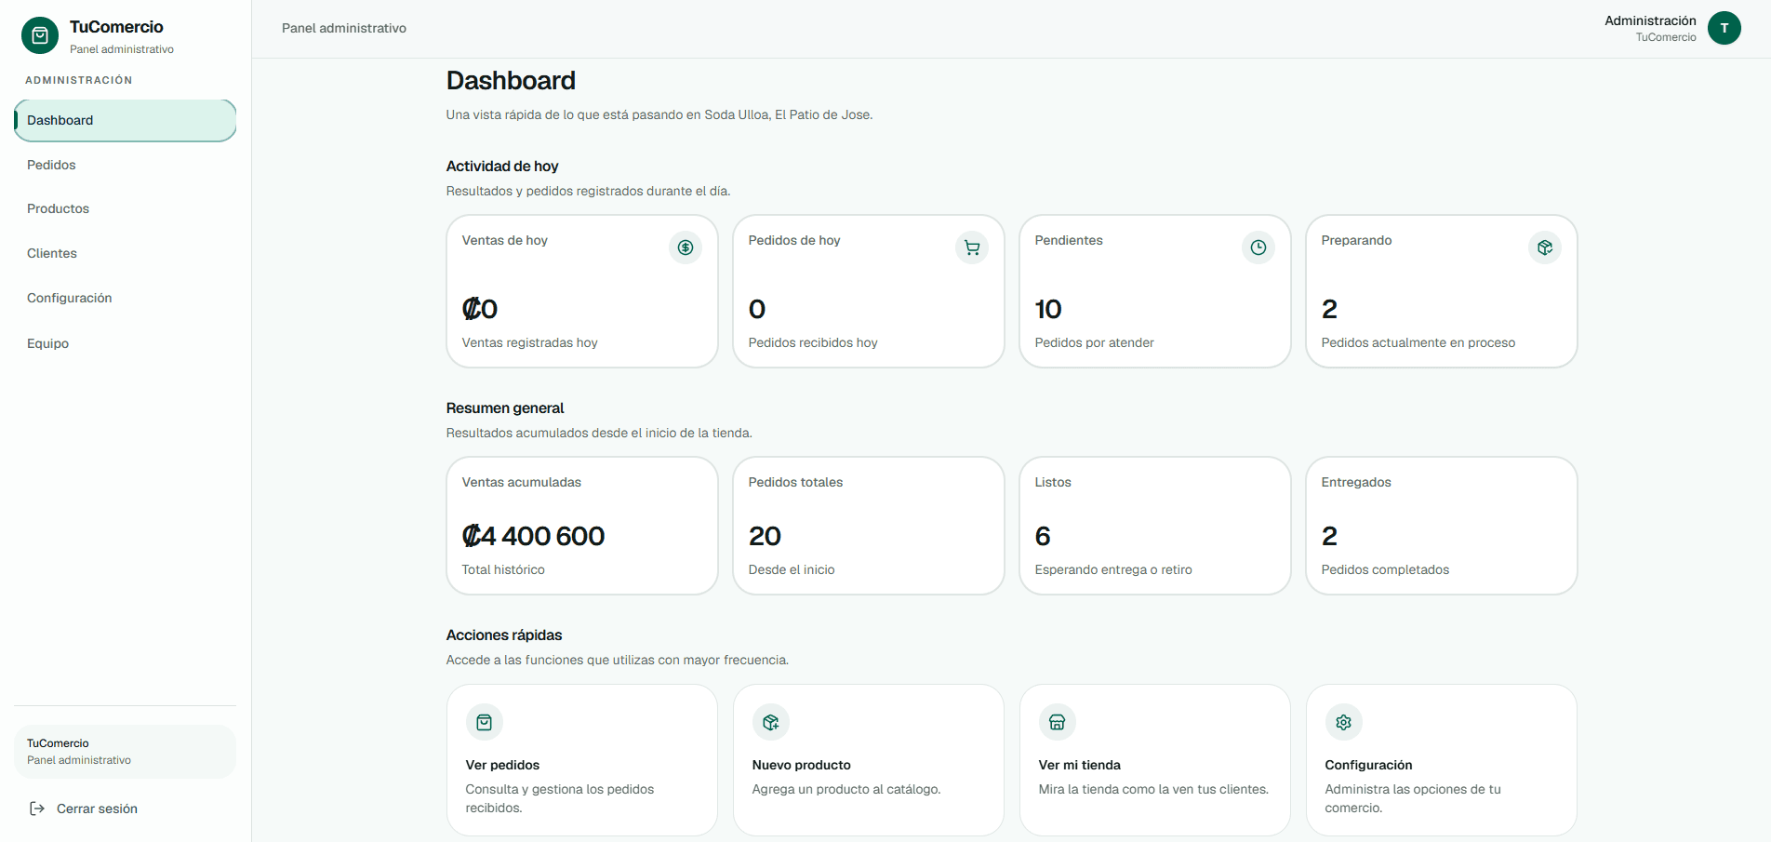
Task: Click the Resumen general heading
Action: (505, 408)
